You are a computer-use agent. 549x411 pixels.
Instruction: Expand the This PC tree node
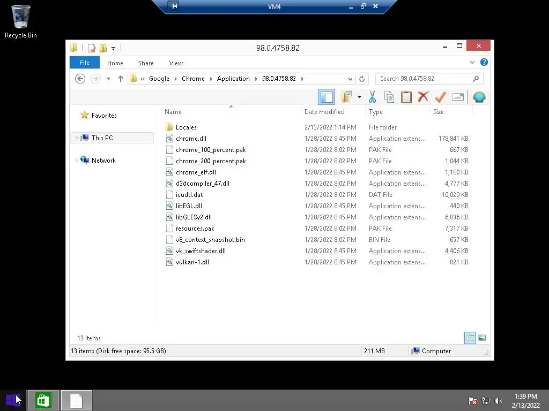(x=76, y=138)
